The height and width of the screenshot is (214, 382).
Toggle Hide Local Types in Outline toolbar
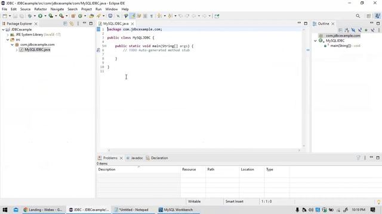tap(372, 30)
